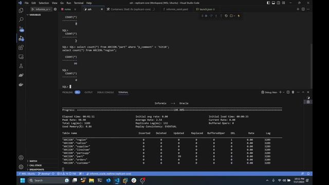Open the Run menu
The image size is (329, 185).
69,3
